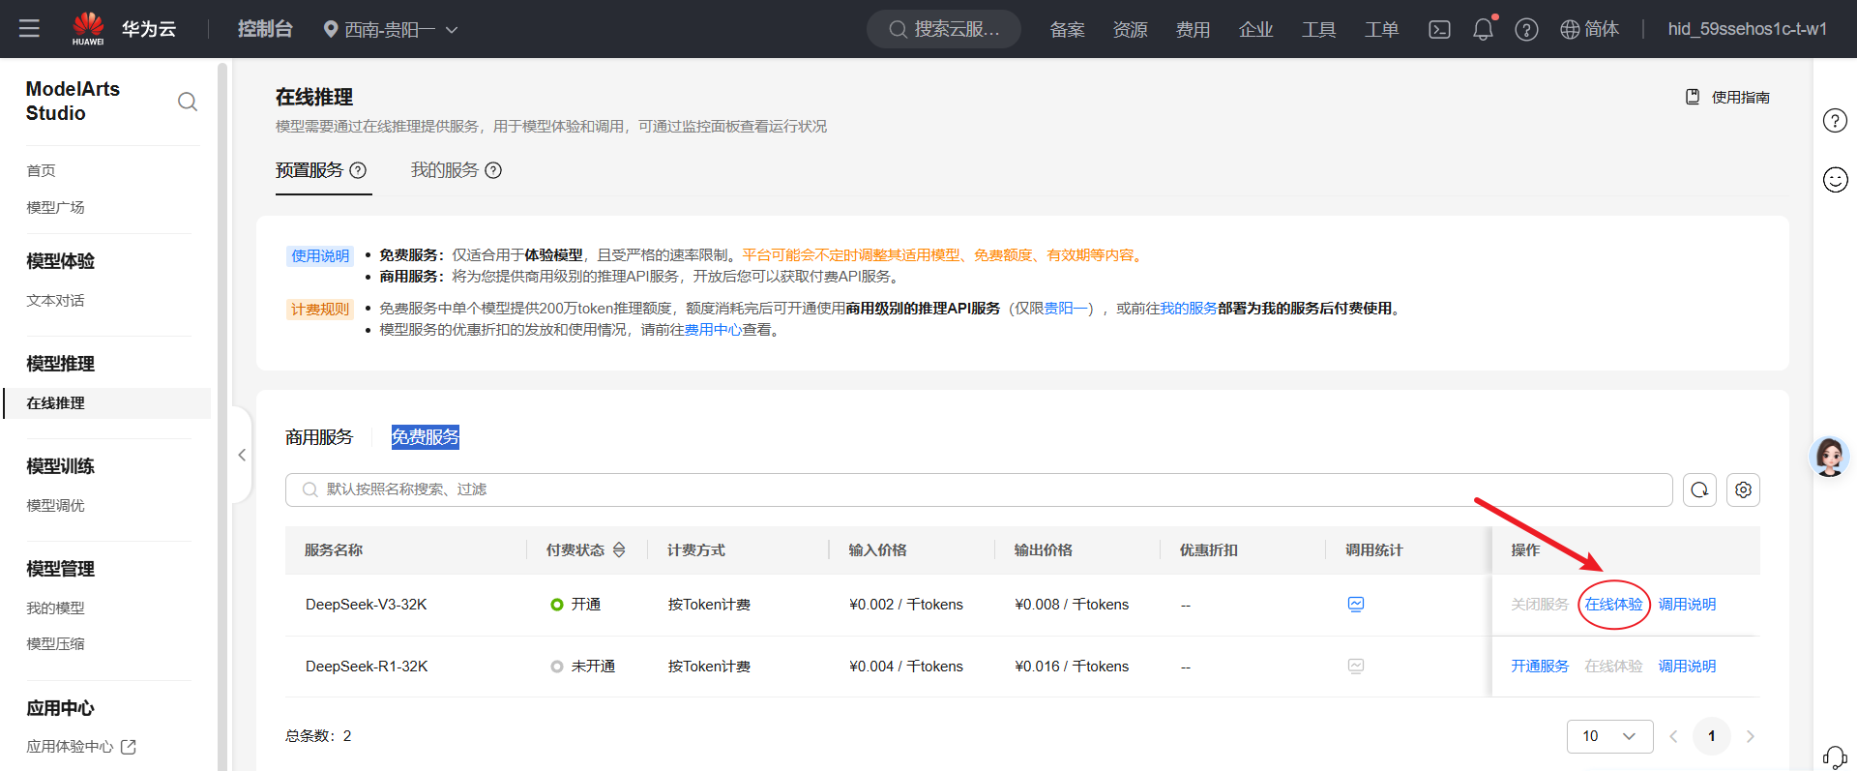Click the 贵阳一 link in billing rules
The height and width of the screenshot is (771, 1857).
[x=1065, y=309]
